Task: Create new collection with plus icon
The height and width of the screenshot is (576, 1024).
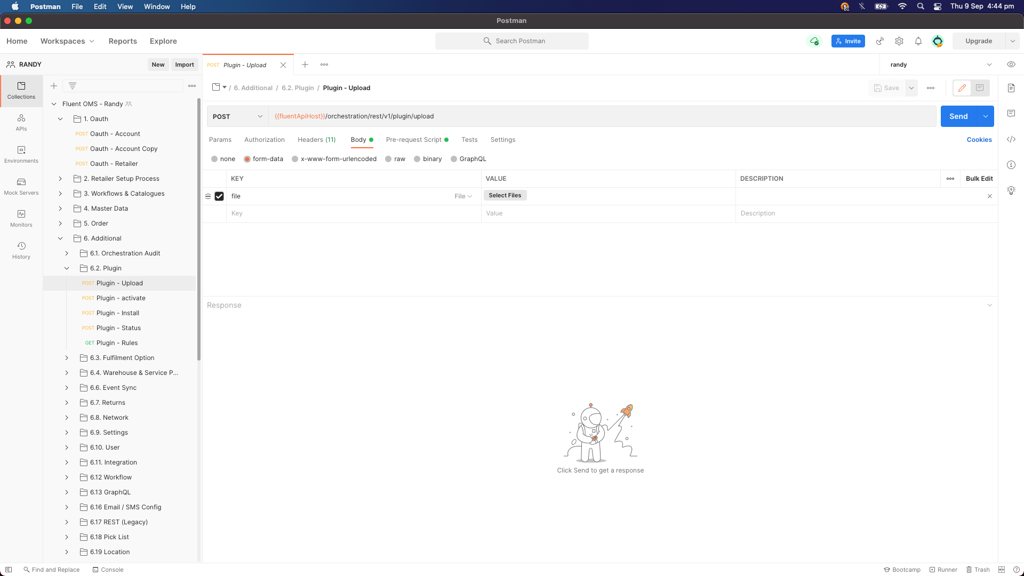Action: [x=54, y=86]
